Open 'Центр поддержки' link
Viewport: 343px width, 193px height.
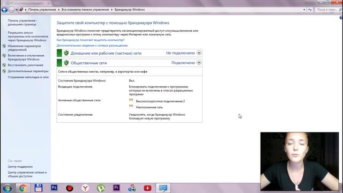click(x=20, y=167)
